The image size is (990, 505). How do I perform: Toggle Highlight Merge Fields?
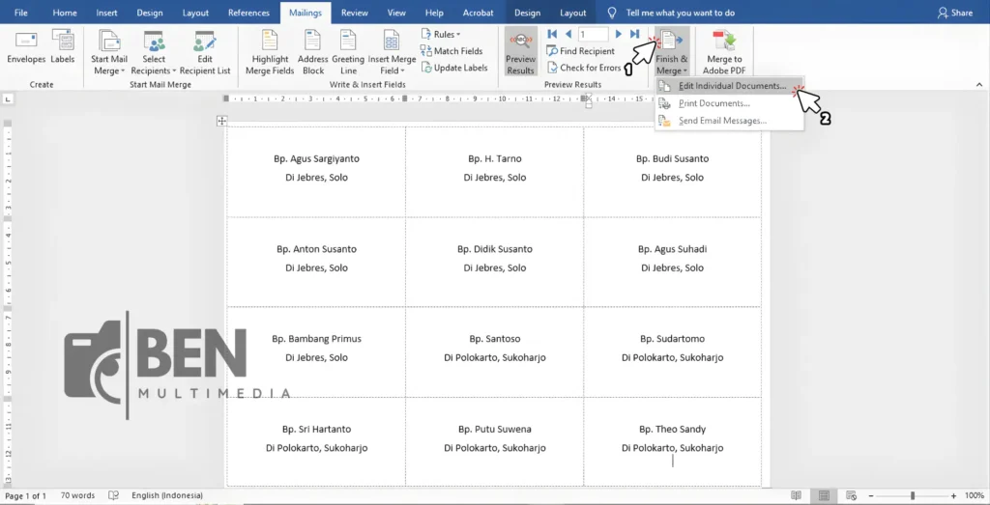click(x=270, y=52)
